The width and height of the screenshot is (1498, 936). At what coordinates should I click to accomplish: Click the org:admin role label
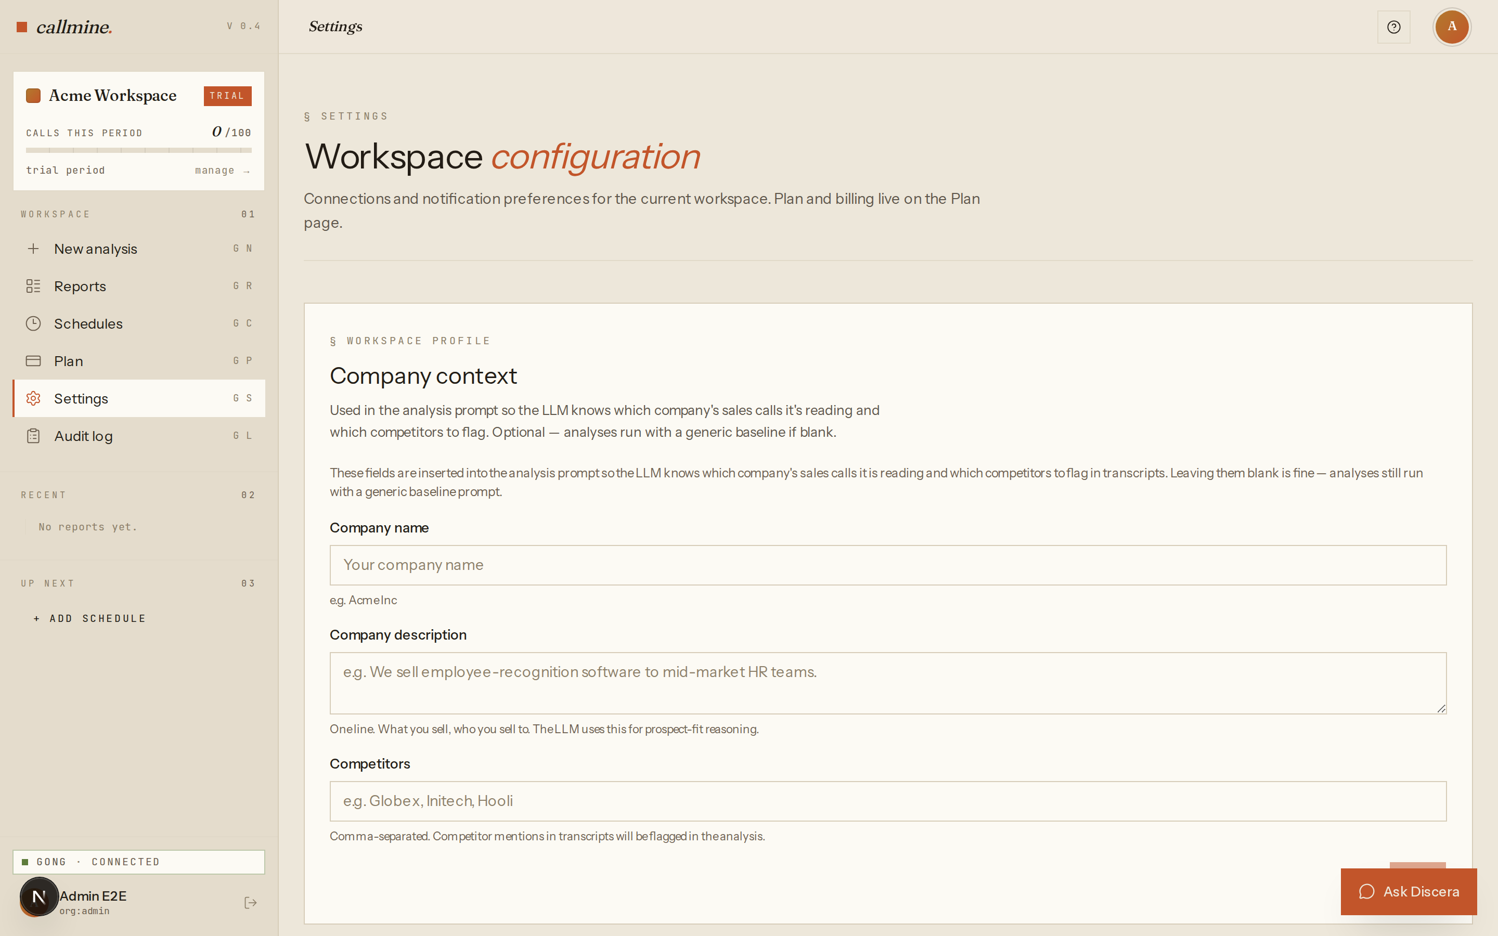[84, 911]
